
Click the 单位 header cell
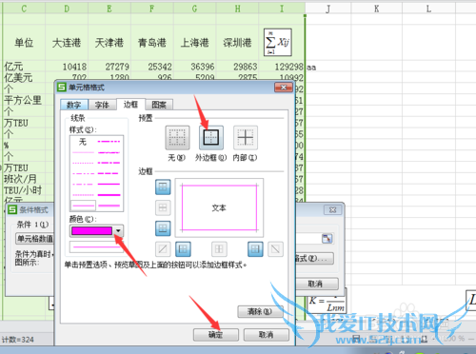24,43
